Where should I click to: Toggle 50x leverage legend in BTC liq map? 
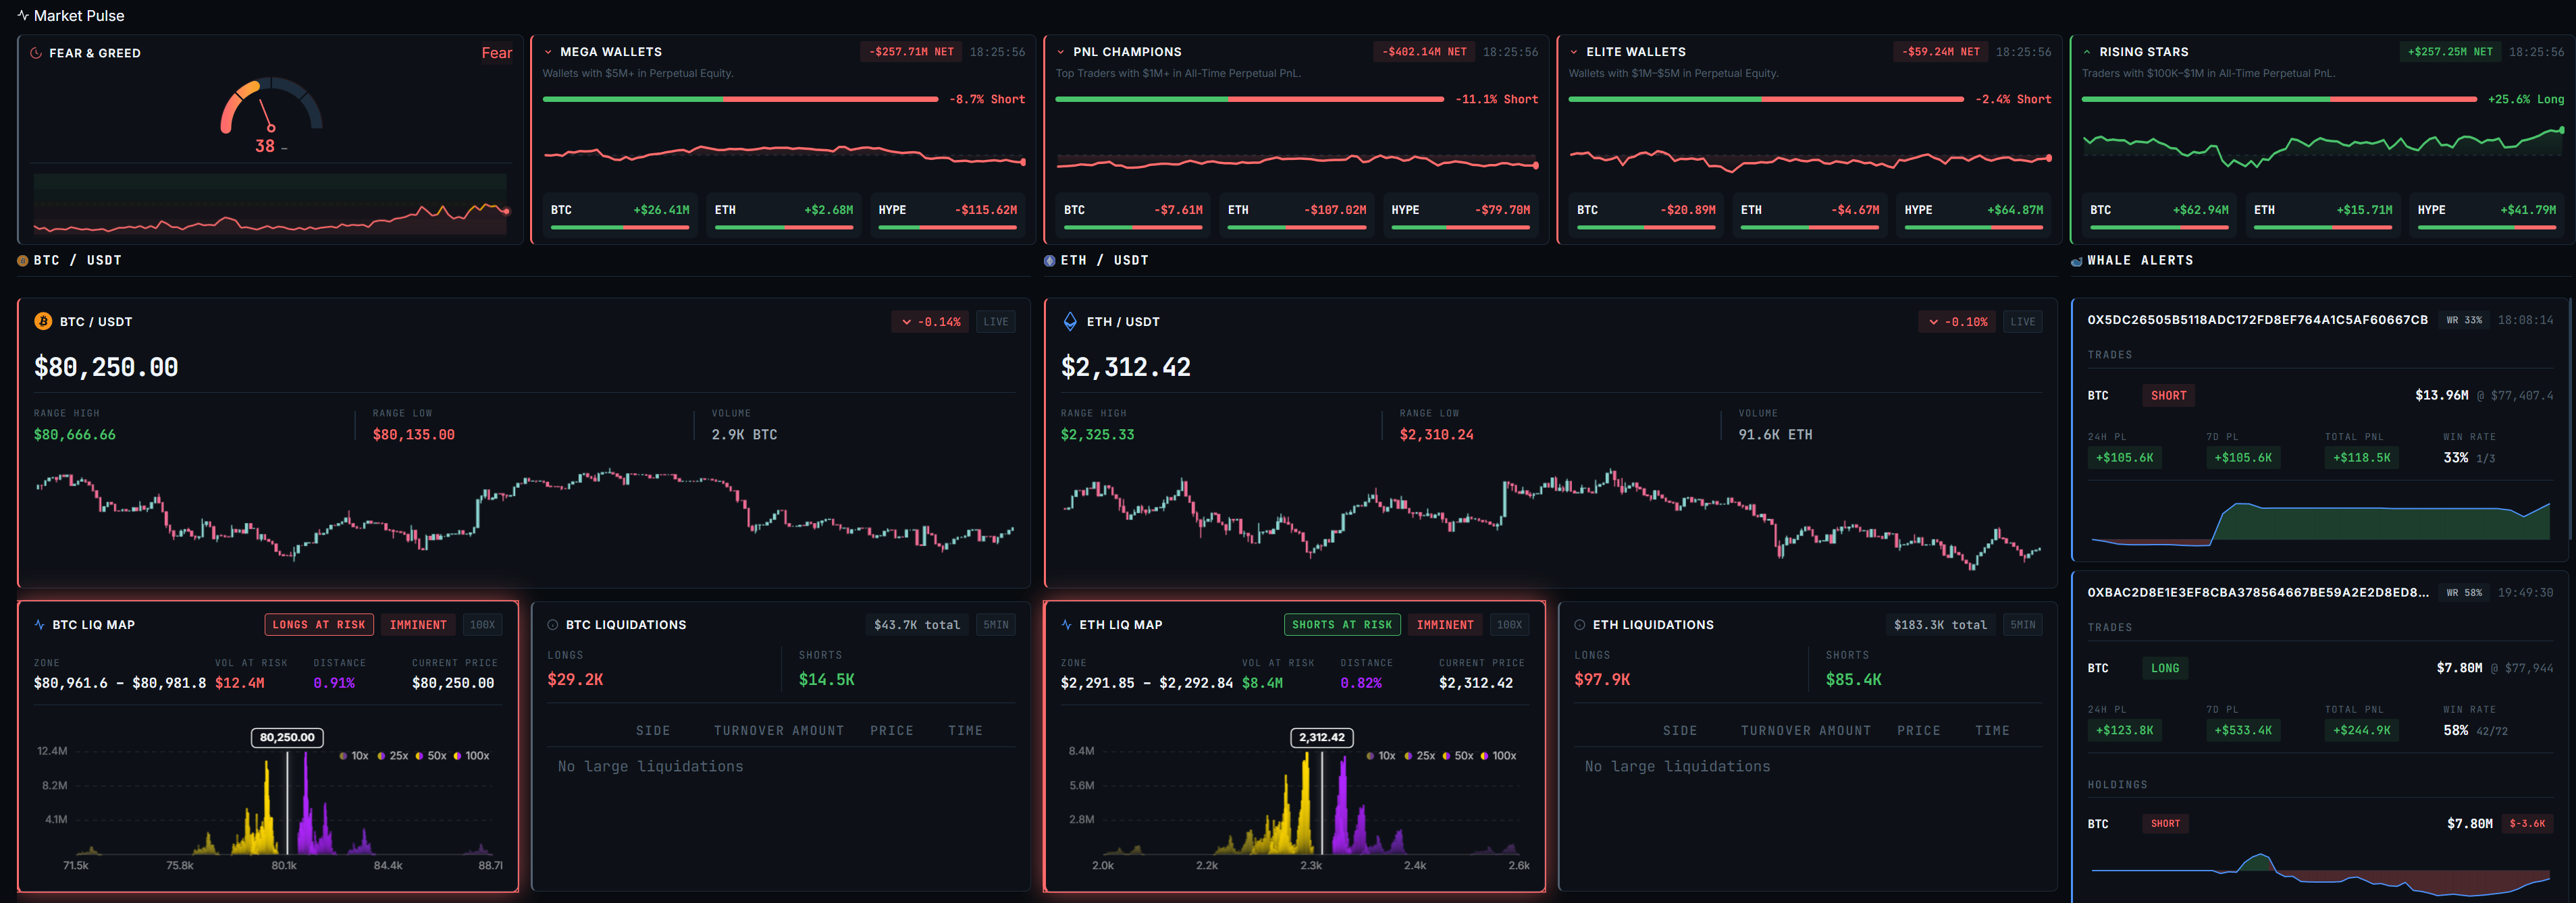pos(431,756)
